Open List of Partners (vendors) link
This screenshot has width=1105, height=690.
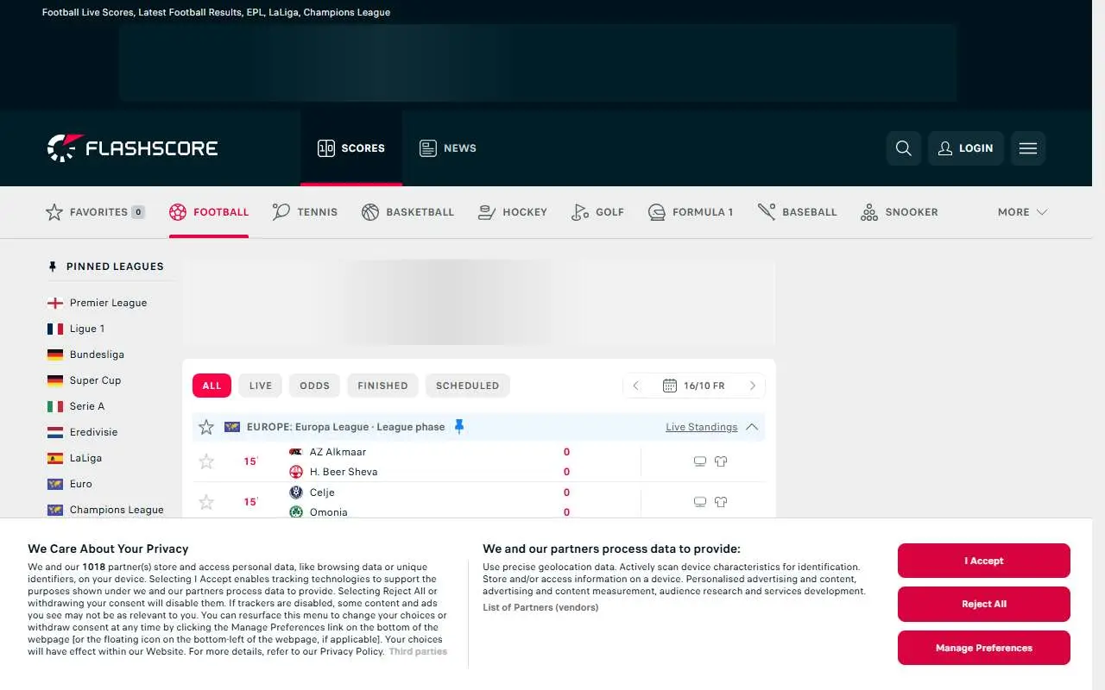point(540,607)
